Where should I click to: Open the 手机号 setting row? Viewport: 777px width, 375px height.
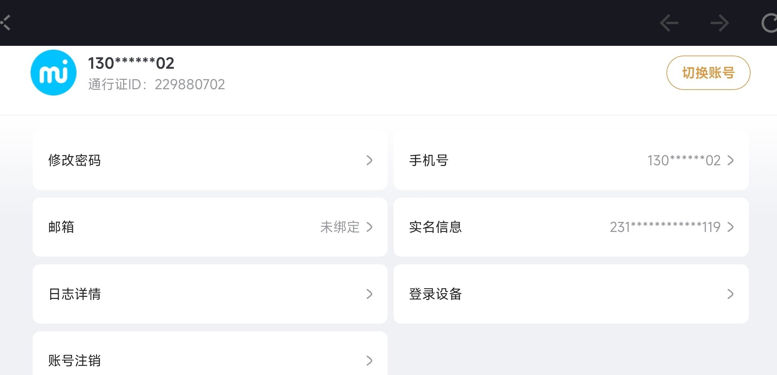(x=571, y=160)
